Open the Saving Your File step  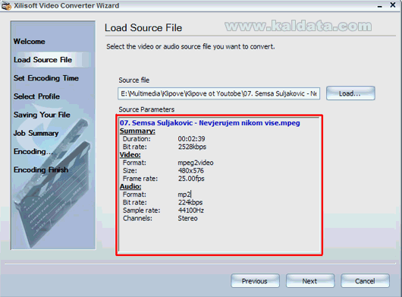(42, 115)
